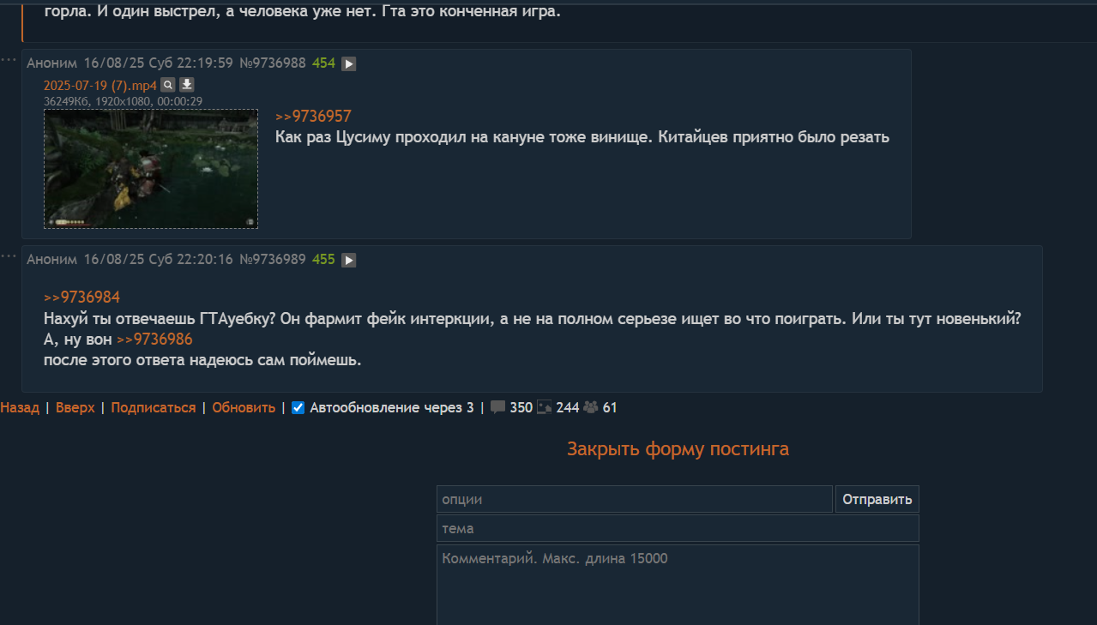Click the Назад navigation link
This screenshot has height=625, width=1097.
click(20, 408)
